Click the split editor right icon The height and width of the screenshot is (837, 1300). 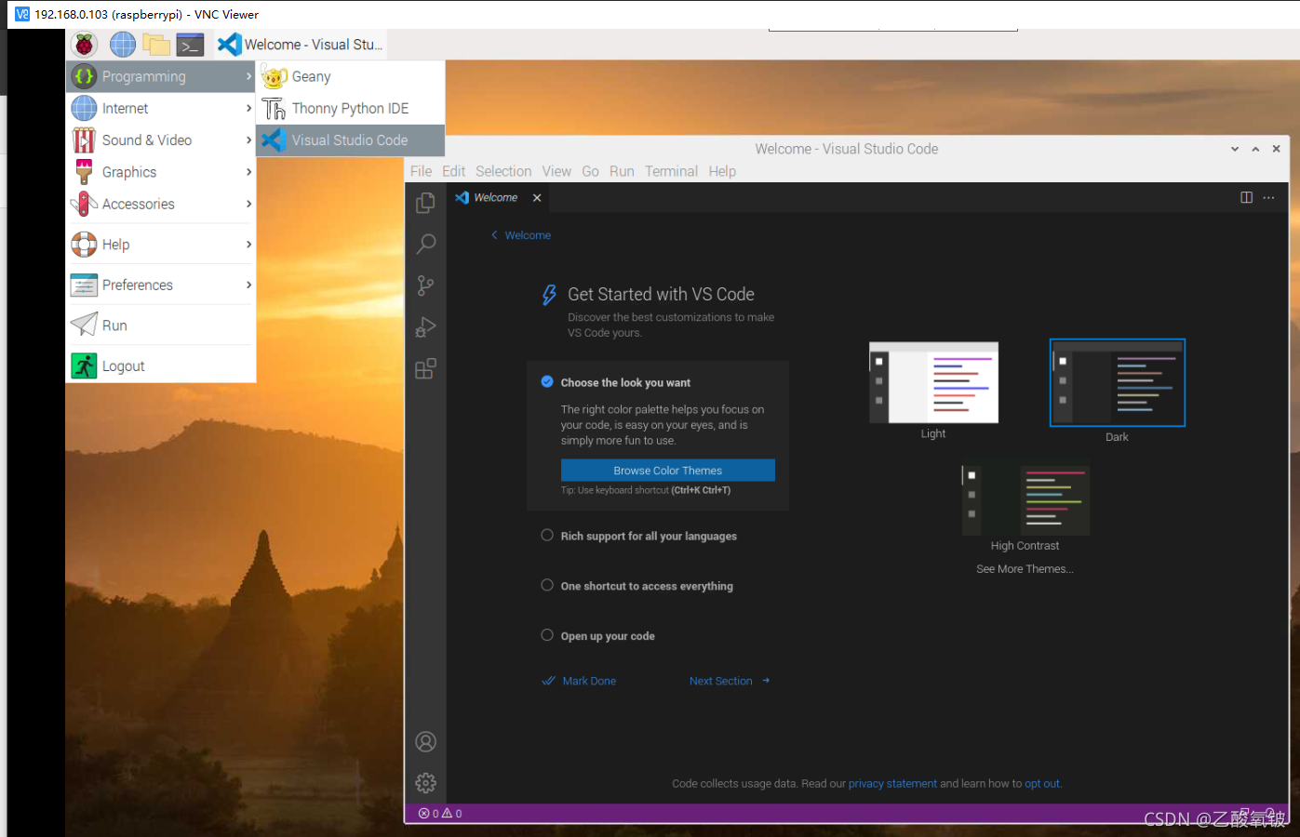tap(1246, 197)
